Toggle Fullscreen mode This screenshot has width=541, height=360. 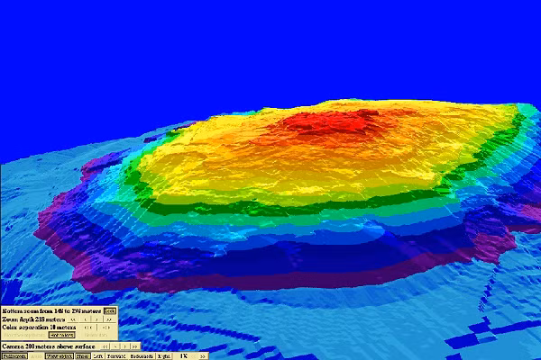pyautogui.click(x=14, y=355)
